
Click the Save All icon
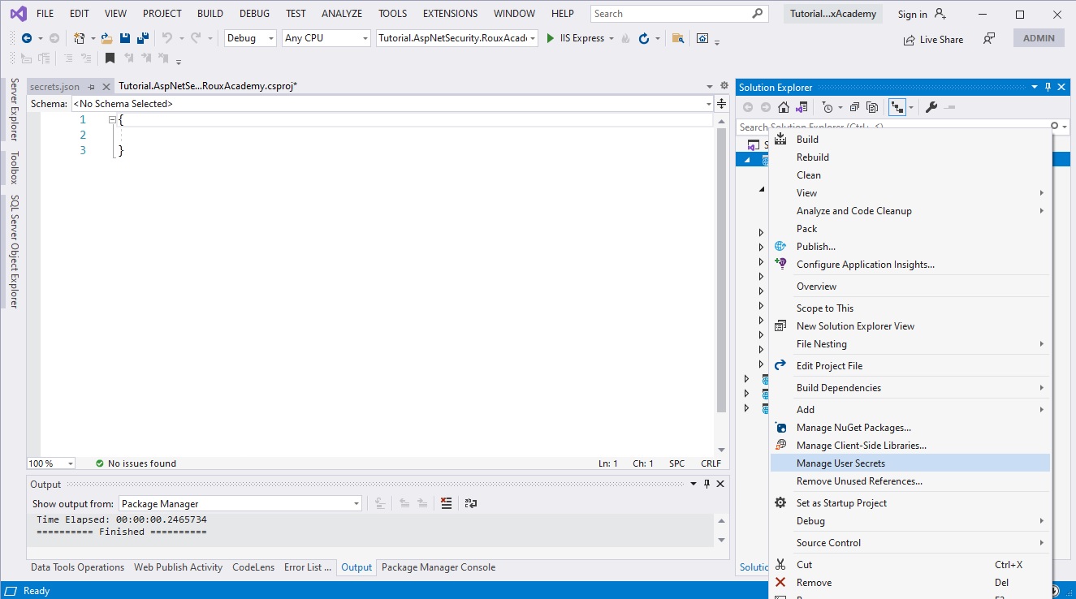[x=141, y=37]
